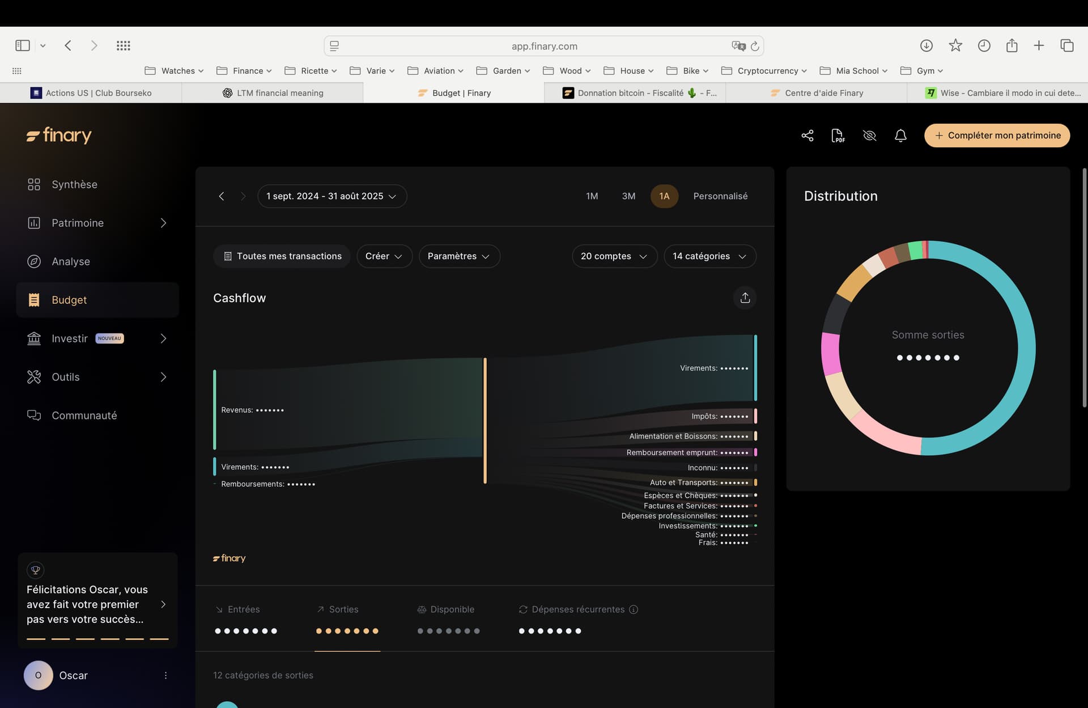Open Synthèse in sidebar
Image resolution: width=1088 pixels, height=708 pixels.
click(x=74, y=184)
